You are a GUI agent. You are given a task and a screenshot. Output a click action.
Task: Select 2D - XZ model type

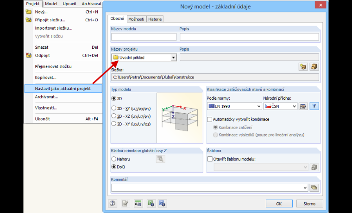click(x=114, y=116)
